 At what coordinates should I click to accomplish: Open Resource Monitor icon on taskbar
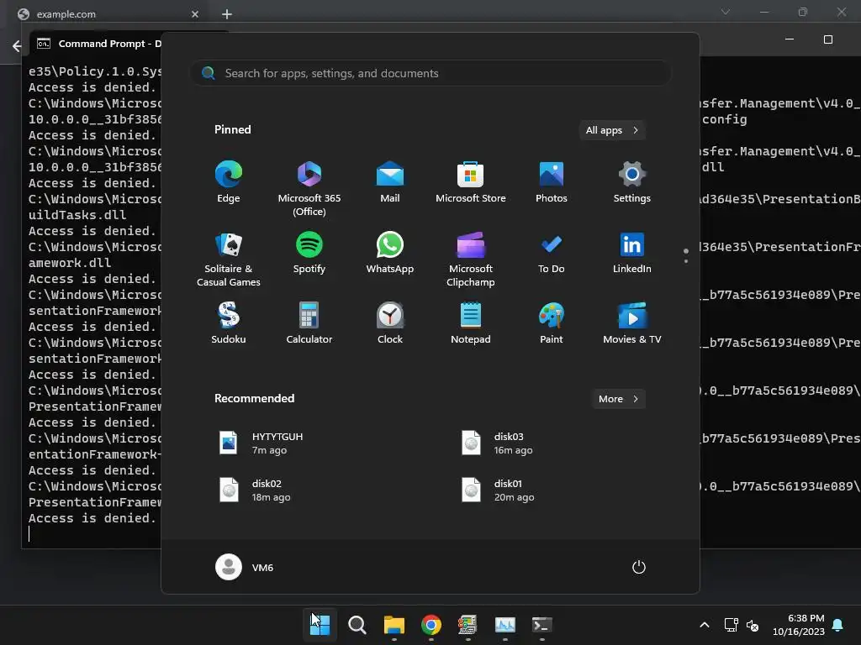[x=505, y=625]
